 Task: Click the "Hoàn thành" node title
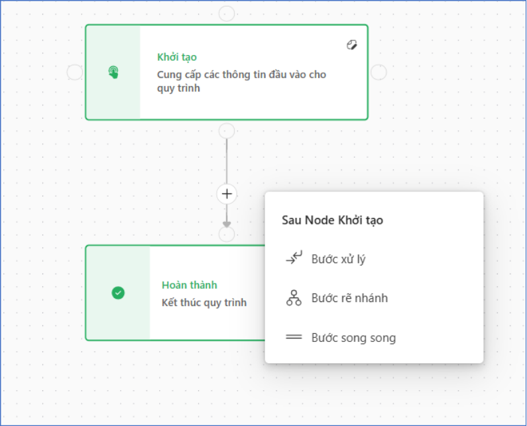coord(189,285)
